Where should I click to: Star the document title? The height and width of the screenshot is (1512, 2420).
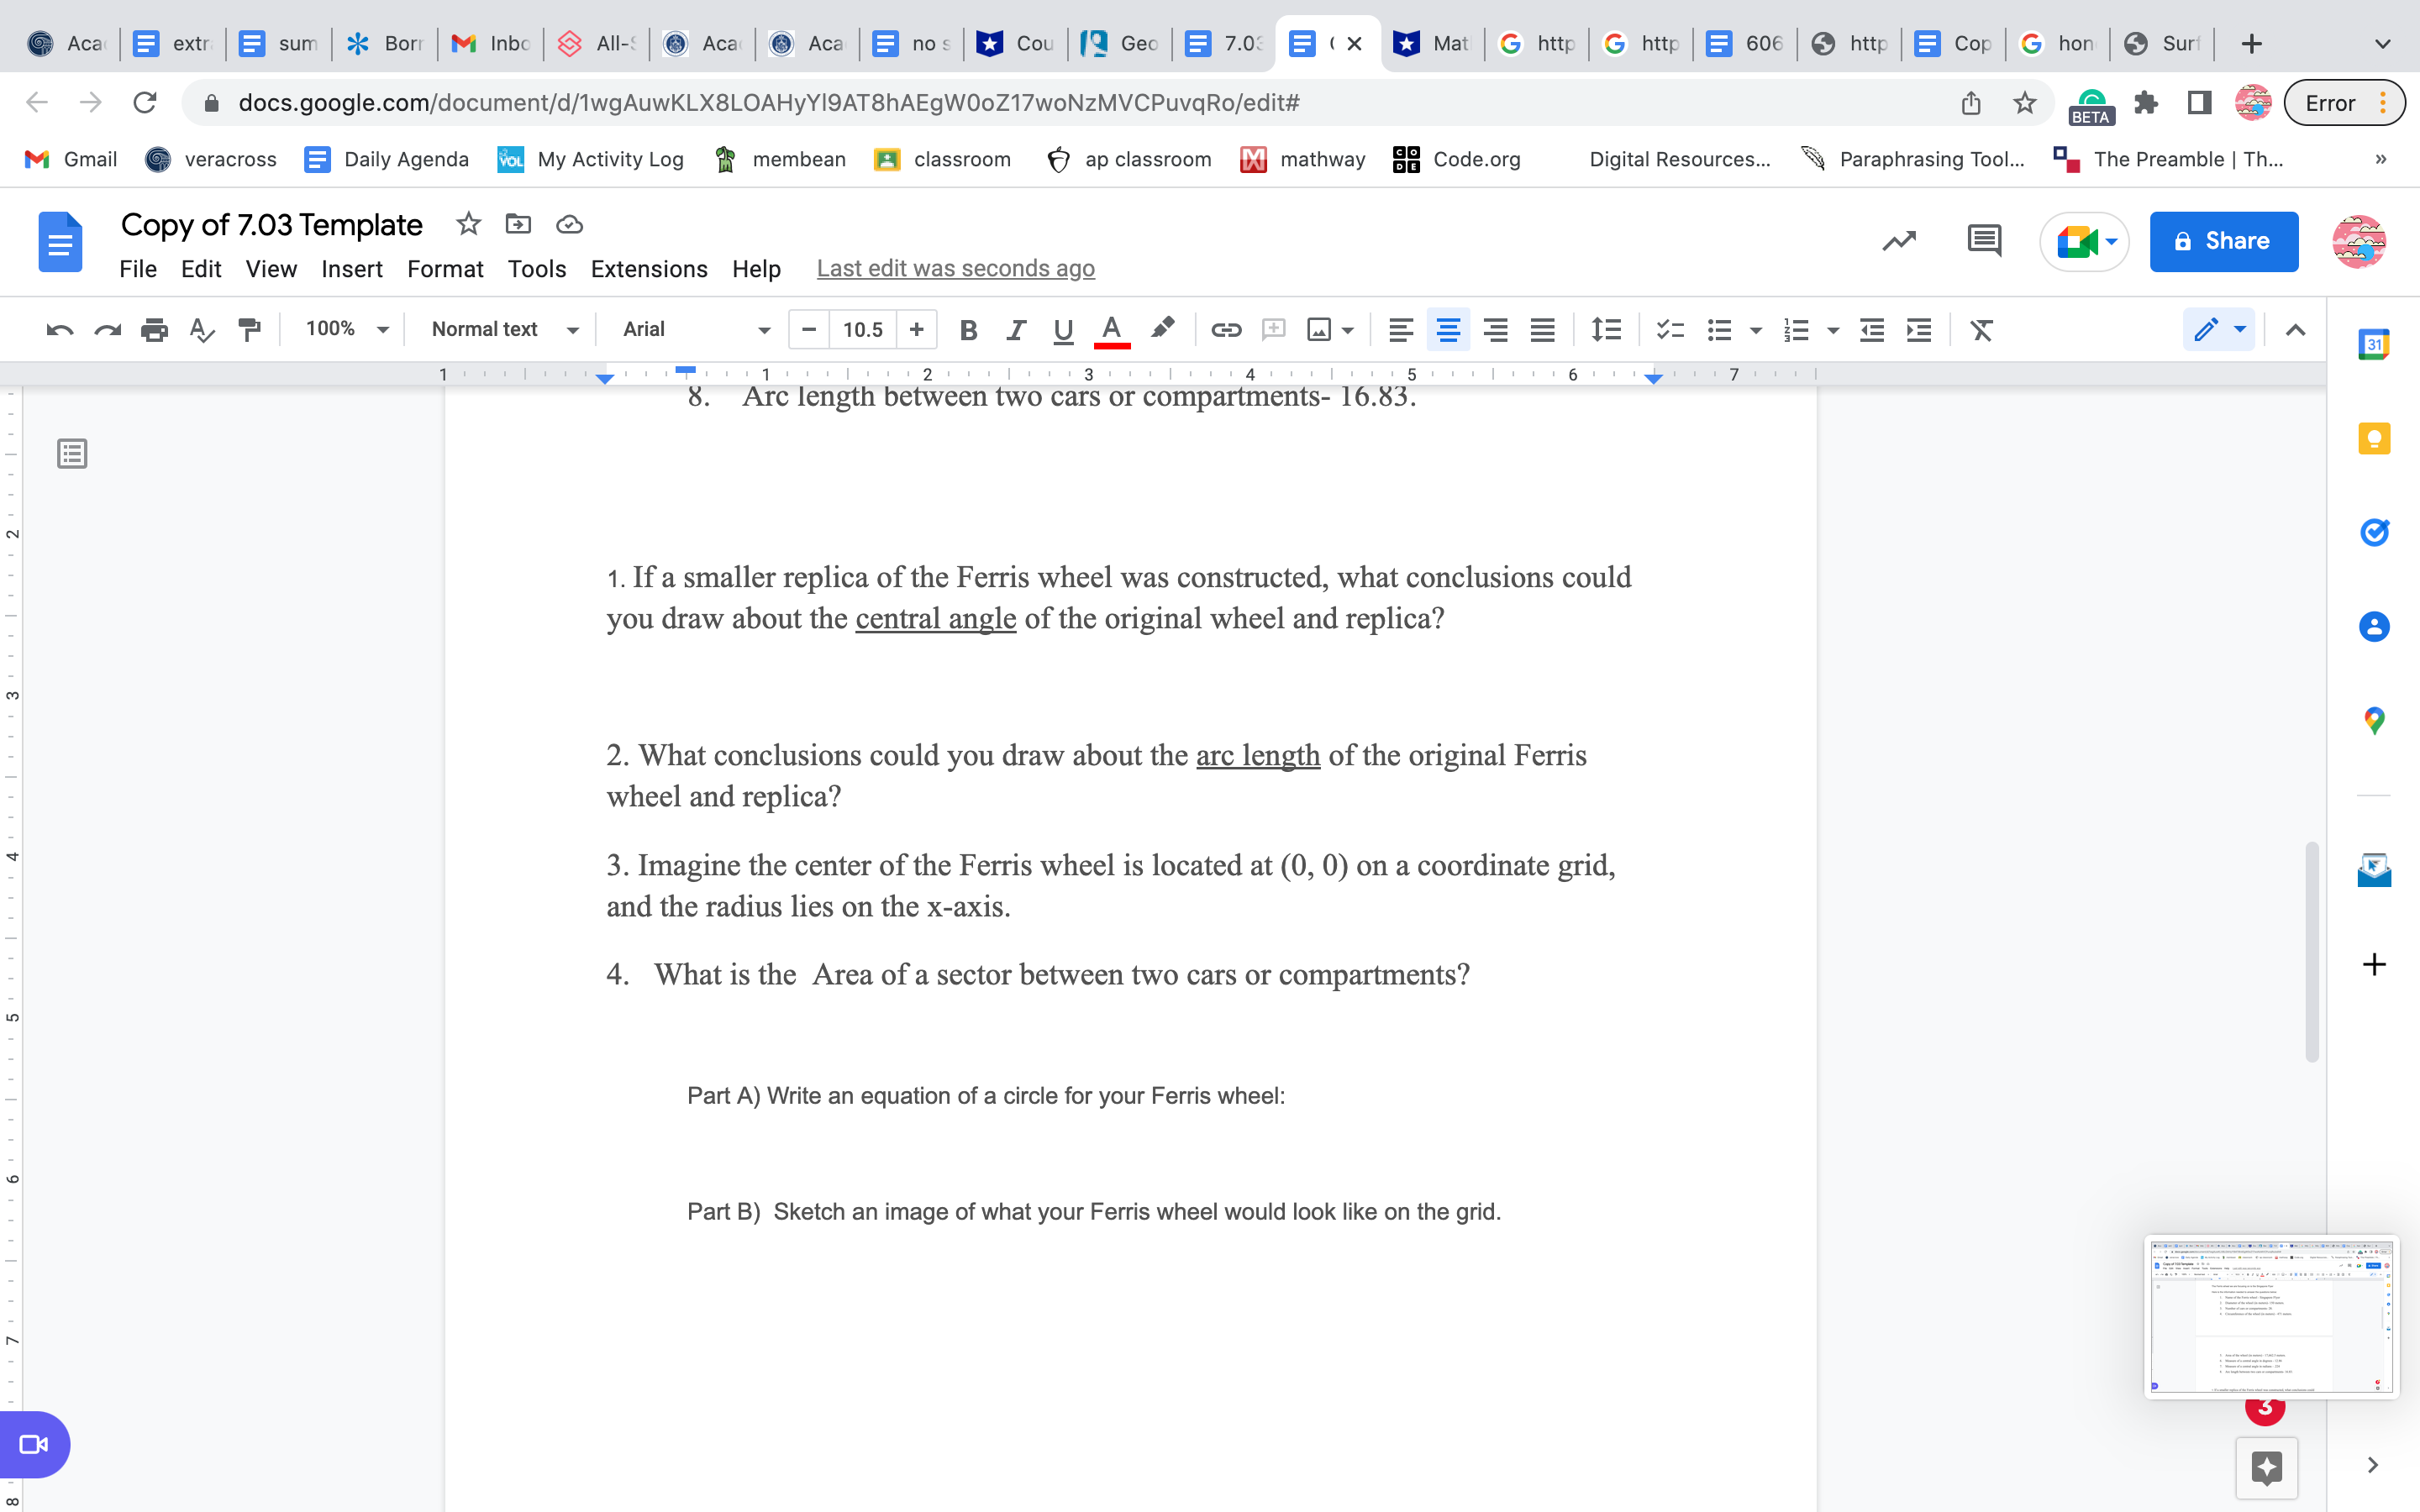pyautogui.click(x=468, y=224)
